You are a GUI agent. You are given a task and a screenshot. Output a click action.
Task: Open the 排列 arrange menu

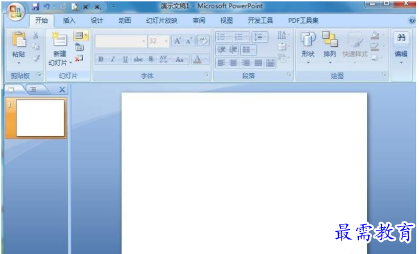pyautogui.click(x=330, y=48)
